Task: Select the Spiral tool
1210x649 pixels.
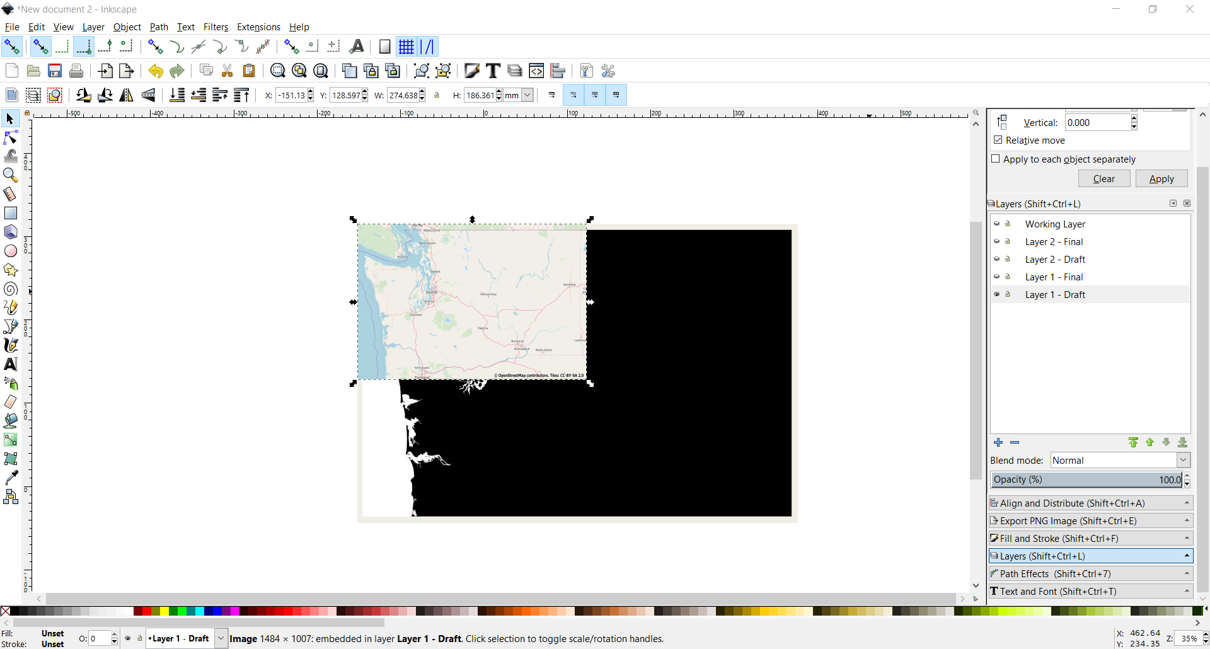Action: pos(10,289)
